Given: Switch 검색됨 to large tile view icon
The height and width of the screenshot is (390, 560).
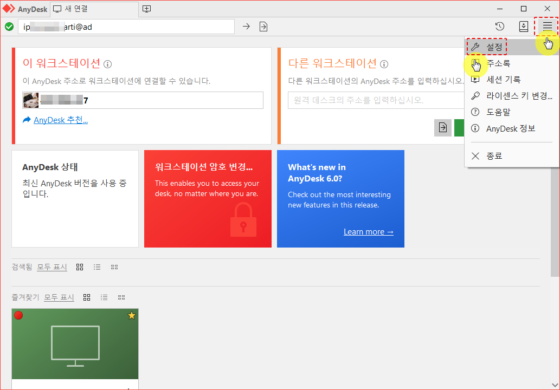Looking at the screenshot, I should click(x=80, y=267).
